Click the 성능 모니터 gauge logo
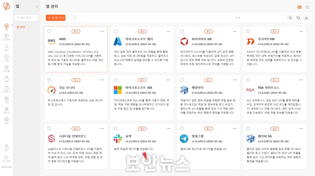Image resolution: width=315 pixels, height=176 pixels. coord(51,90)
